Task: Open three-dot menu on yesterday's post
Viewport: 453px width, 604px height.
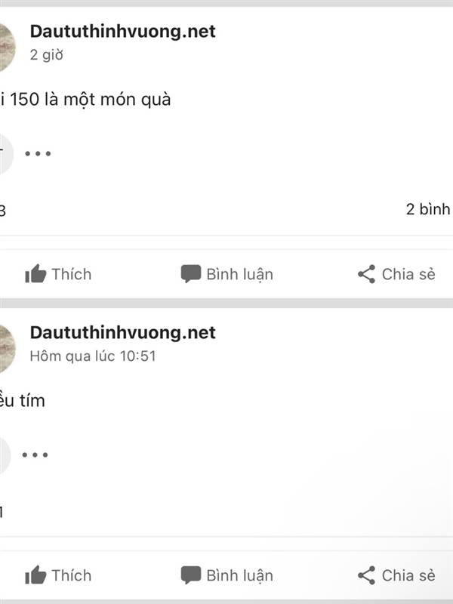Action: [x=35, y=455]
